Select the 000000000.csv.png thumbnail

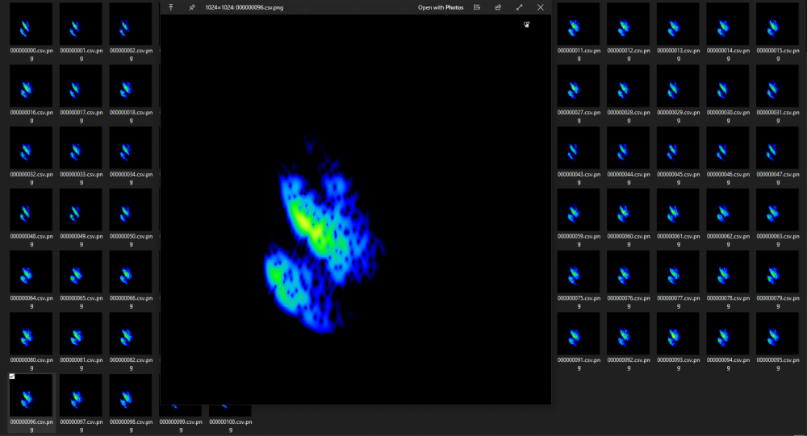(x=31, y=24)
